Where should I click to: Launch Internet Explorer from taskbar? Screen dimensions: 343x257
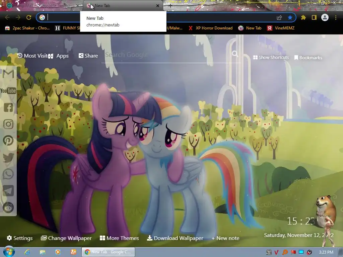click(x=27, y=252)
